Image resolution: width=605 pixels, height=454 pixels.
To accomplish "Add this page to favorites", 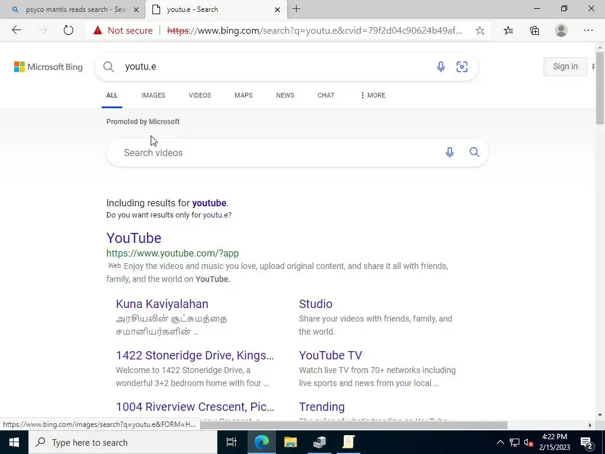I will [480, 31].
